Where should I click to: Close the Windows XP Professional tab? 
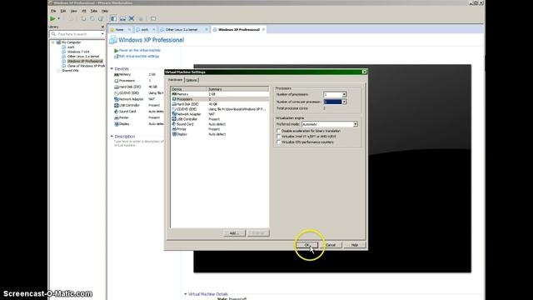tap(263, 30)
